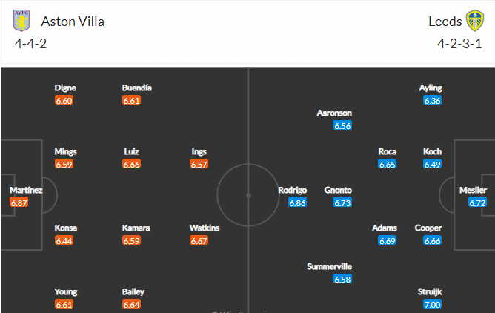Click Meslier's 6.72 rating badge
The height and width of the screenshot is (313, 495).
coord(477,202)
